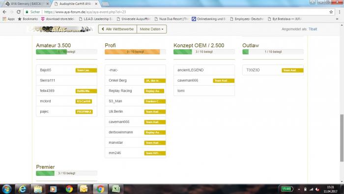Image resolution: width=344 pixels, height=194 pixels.
Task: Open the Tibalt user profile link
Action: pyautogui.click(x=313, y=29)
